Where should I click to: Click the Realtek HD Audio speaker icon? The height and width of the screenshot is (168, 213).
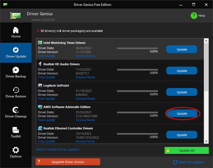[x=40, y=64]
